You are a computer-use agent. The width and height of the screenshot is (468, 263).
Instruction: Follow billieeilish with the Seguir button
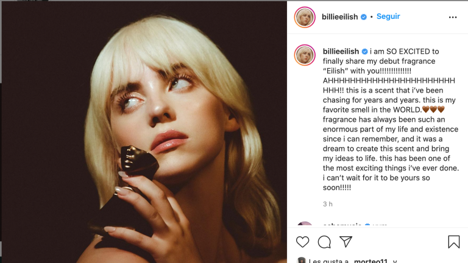pyautogui.click(x=388, y=16)
